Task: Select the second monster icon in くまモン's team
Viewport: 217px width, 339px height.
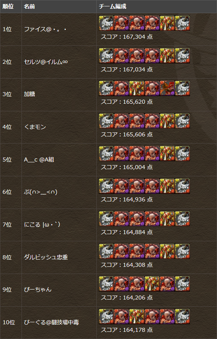Action: coord(121,121)
